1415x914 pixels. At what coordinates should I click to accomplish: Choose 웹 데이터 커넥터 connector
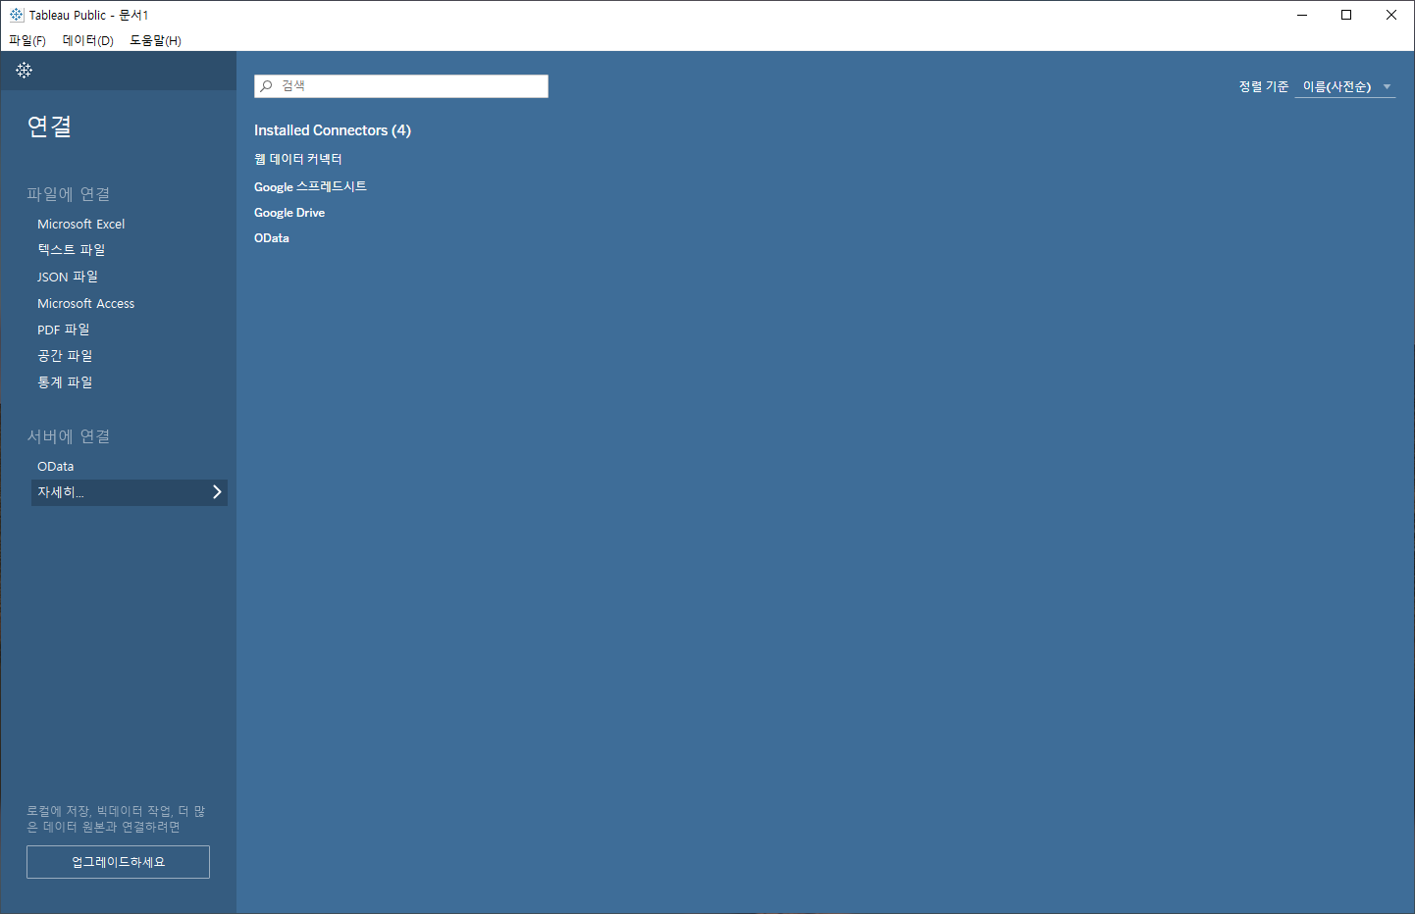coord(298,159)
